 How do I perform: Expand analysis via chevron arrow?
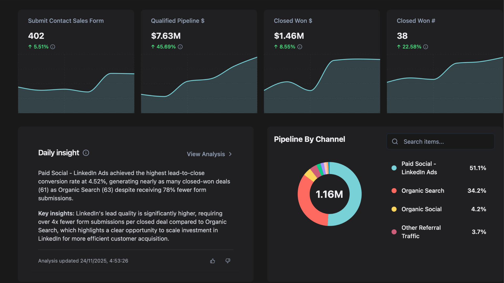point(230,154)
